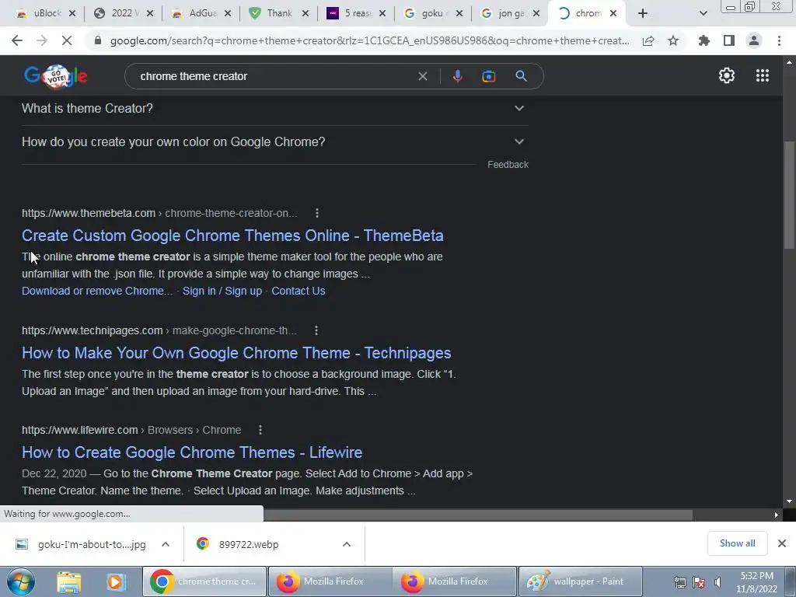The height and width of the screenshot is (597, 796).
Task: Open How to Make Your Own Google Chrome Theme
Action: coord(236,353)
